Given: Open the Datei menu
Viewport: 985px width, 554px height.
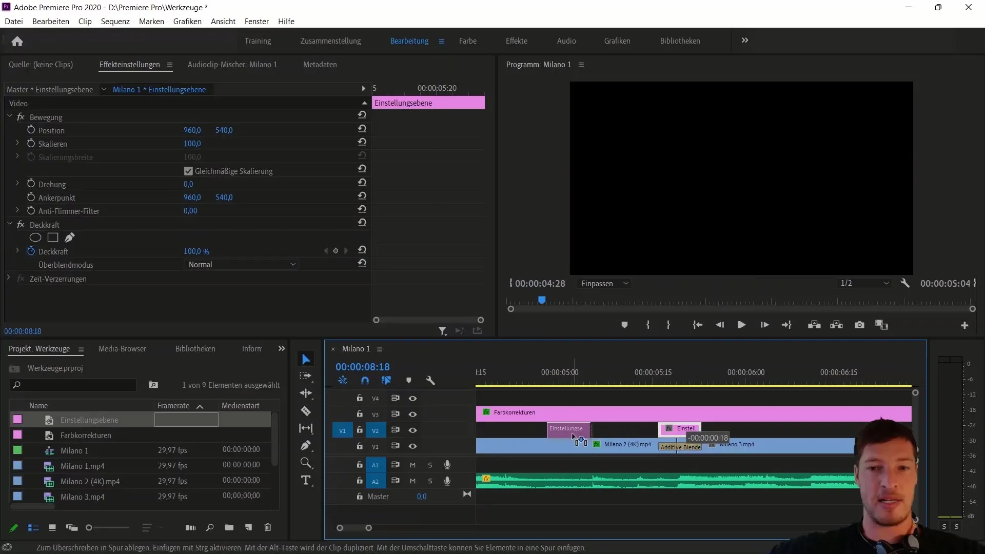Looking at the screenshot, I should pyautogui.click(x=14, y=22).
